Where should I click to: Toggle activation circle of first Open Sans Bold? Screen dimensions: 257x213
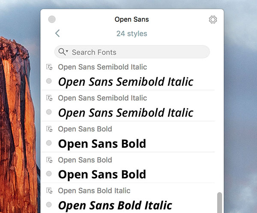(49, 143)
